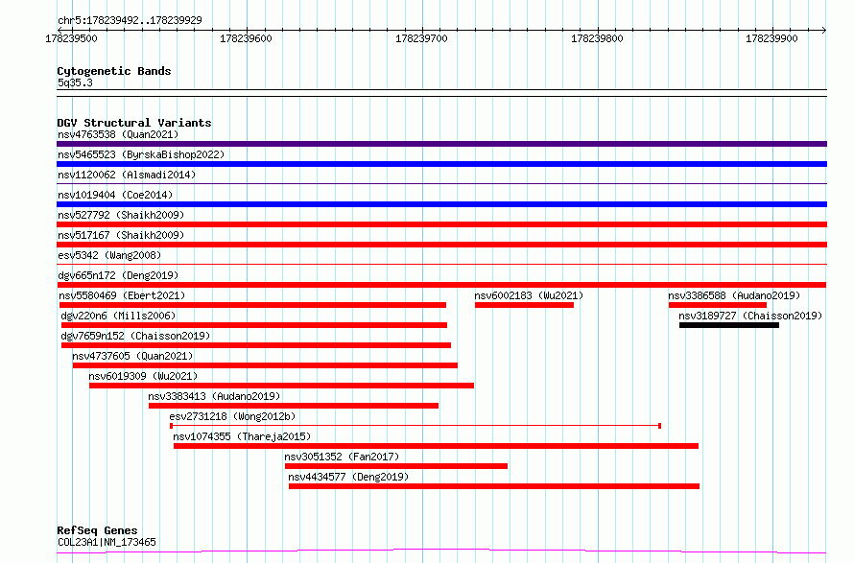Click the 5q35.3 cytogenetic band line
Image resolution: width=854 pixels, height=563 pixels.
pyautogui.click(x=441, y=93)
